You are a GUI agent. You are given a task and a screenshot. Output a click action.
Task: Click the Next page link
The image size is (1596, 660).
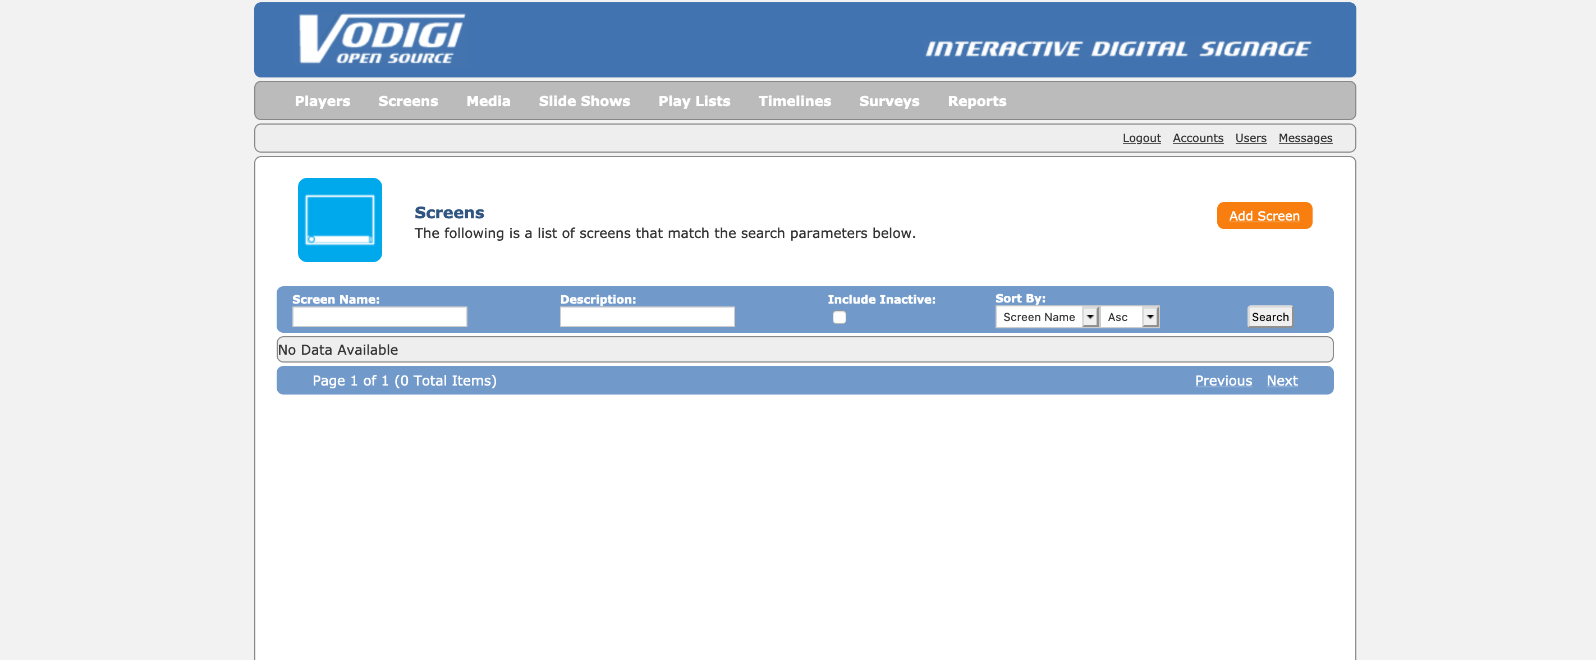pyautogui.click(x=1281, y=381)
